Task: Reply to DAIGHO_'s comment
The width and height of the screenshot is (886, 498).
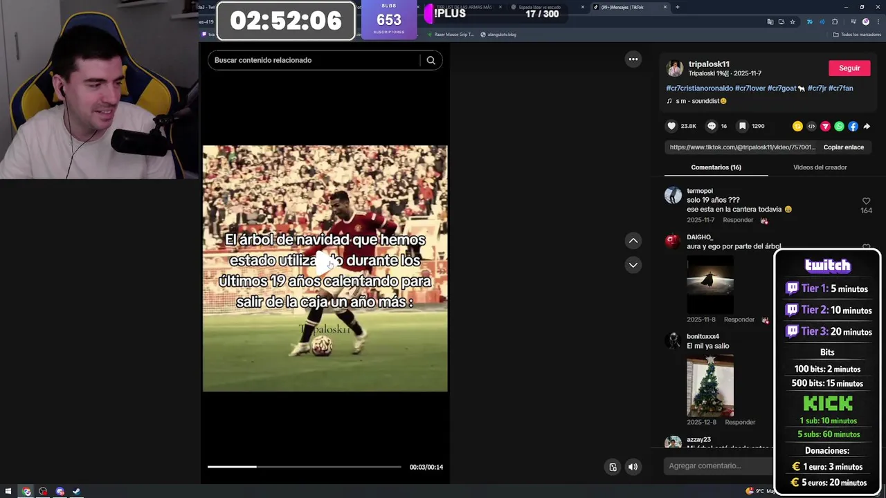Action: point(739,320)
